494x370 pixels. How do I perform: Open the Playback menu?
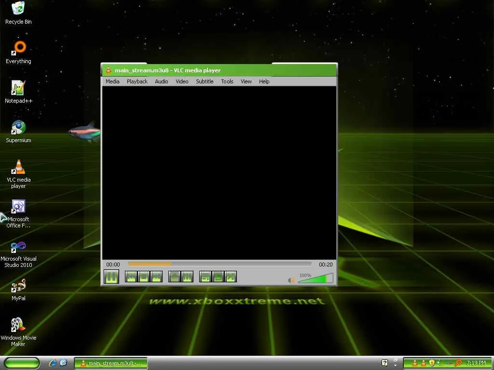point(137,81)
